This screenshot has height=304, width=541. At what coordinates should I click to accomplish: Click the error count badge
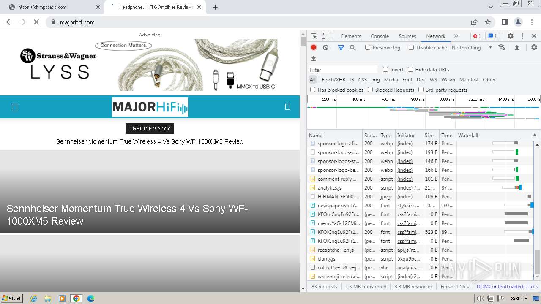pyautogui.click(x=477, y=36)
